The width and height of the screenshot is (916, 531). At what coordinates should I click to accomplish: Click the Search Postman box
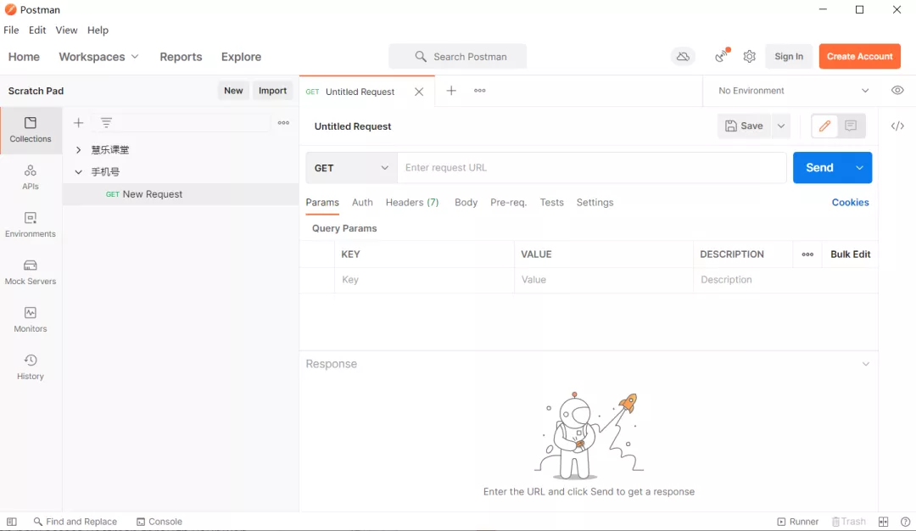(457, 57)
